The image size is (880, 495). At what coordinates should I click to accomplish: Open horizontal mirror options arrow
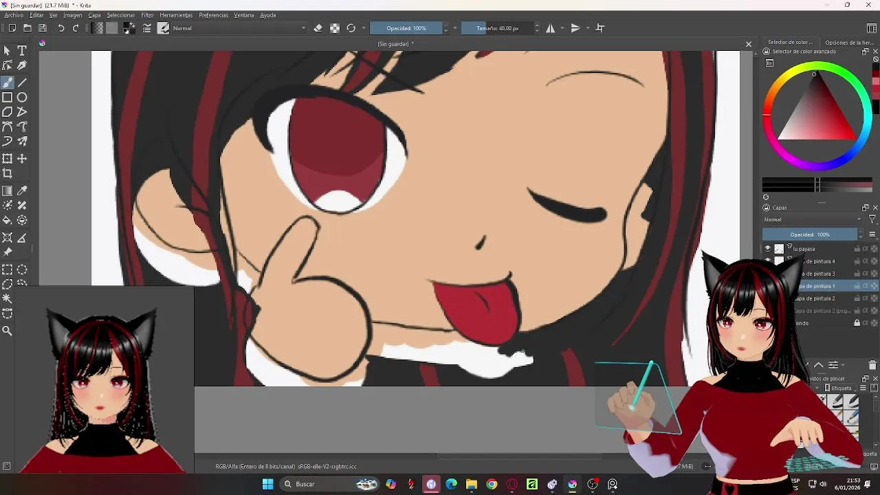click(562, 28)
